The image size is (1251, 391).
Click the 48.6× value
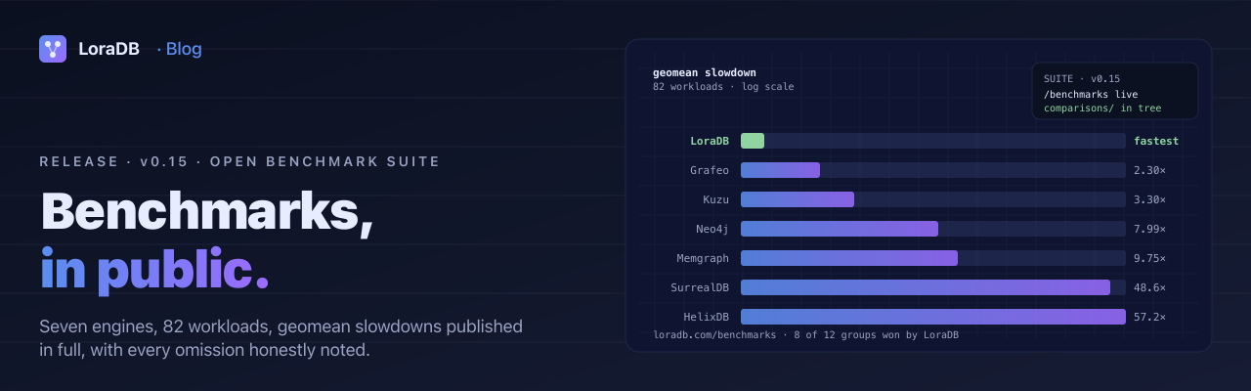pos(1149,287)
